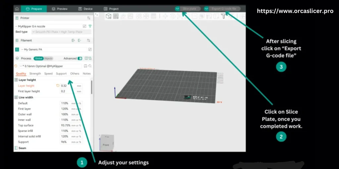The height and width of the screenshot is (169, 339).
Task: Click the remove filament icon
Action: [x=79, y=40]
